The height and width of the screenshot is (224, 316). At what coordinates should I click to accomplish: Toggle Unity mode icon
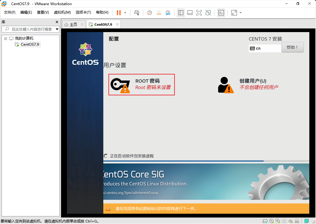(208, 13)
